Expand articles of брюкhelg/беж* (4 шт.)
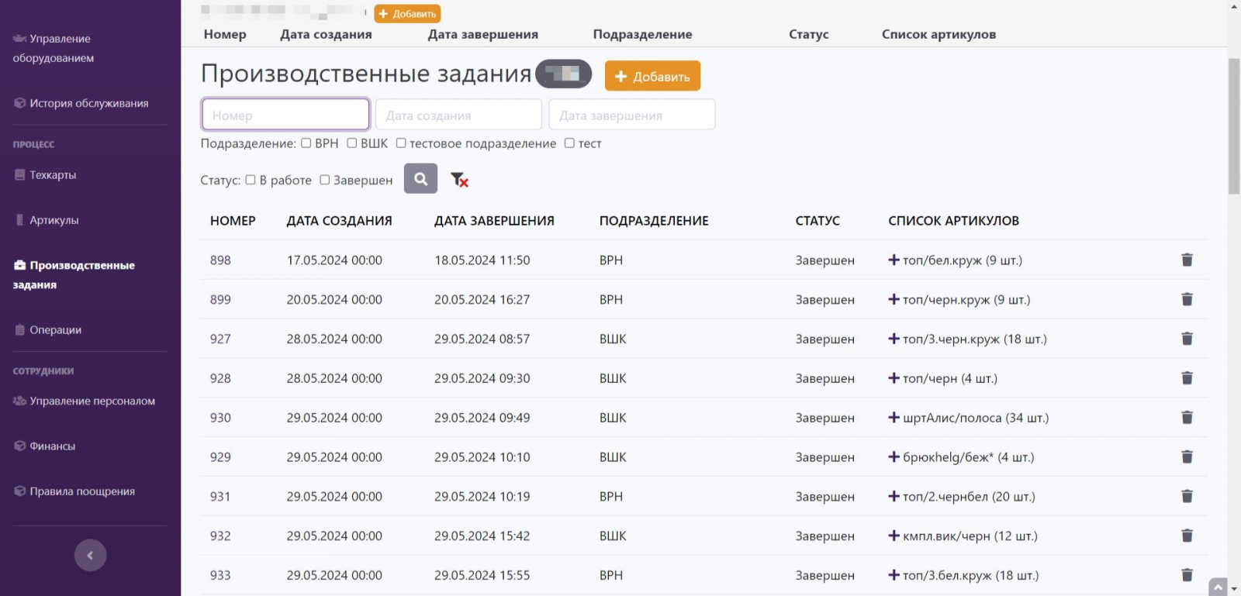1241x596 pixels. coord(894,457)
